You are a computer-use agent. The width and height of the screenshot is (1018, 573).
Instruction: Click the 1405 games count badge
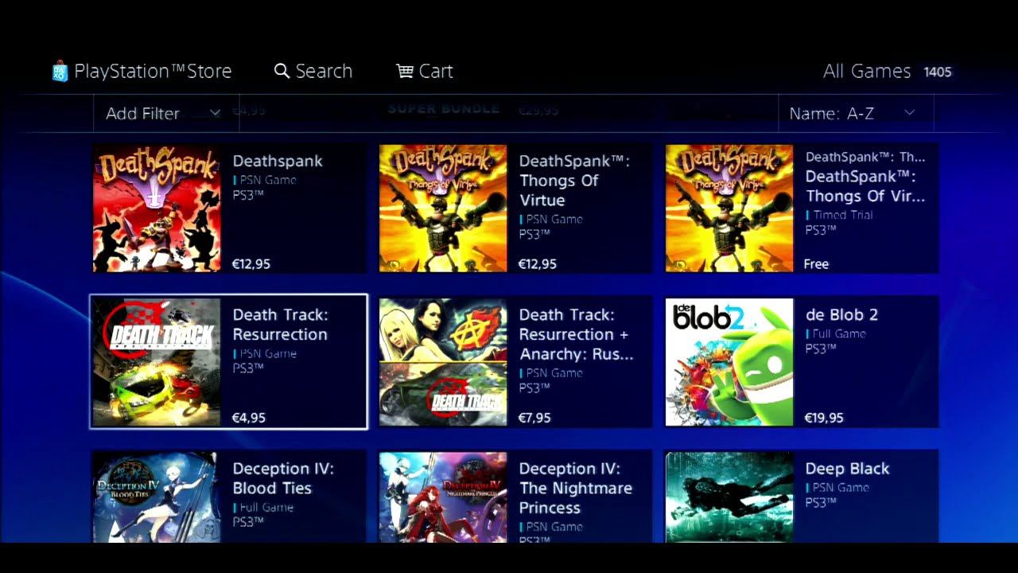(x=938, y=72)
